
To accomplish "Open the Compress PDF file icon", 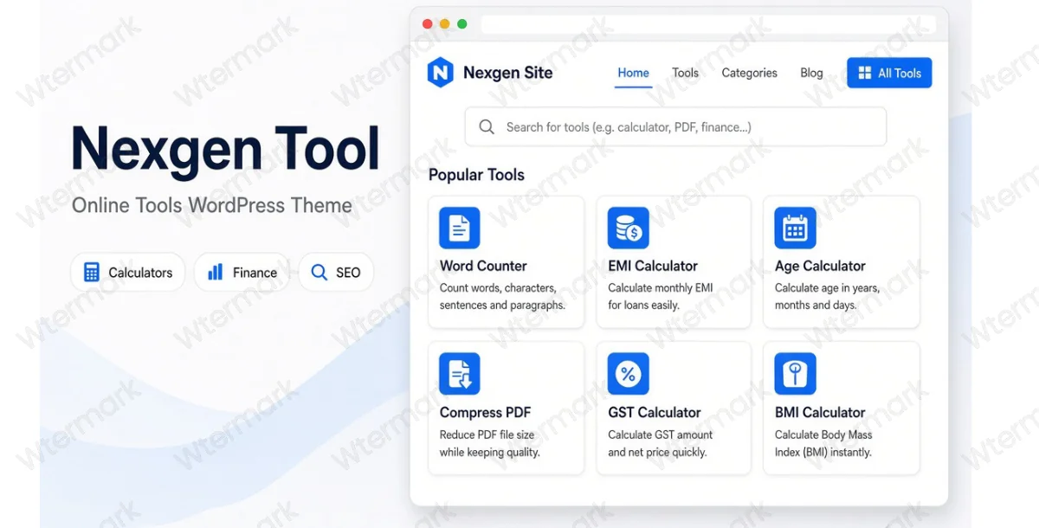I will point(459,374).
